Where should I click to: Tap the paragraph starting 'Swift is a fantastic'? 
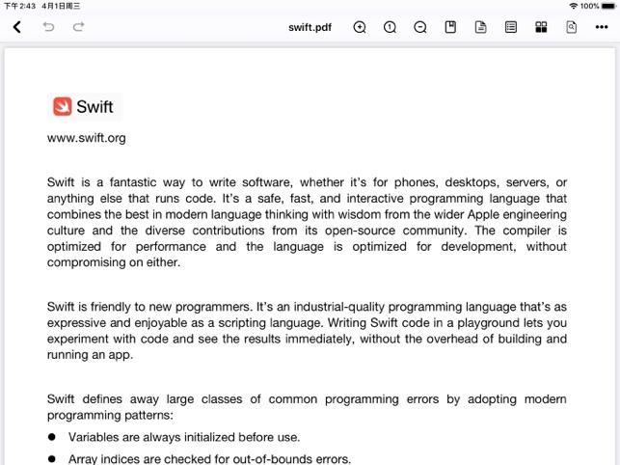point(307,222)
